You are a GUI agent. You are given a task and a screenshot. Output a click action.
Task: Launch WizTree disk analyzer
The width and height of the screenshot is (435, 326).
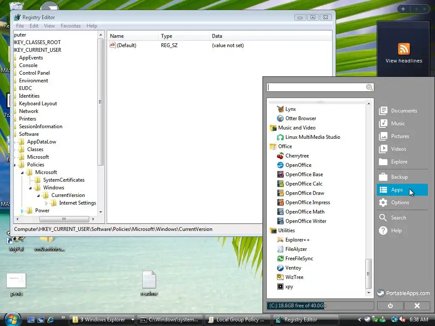coord(290,277)
